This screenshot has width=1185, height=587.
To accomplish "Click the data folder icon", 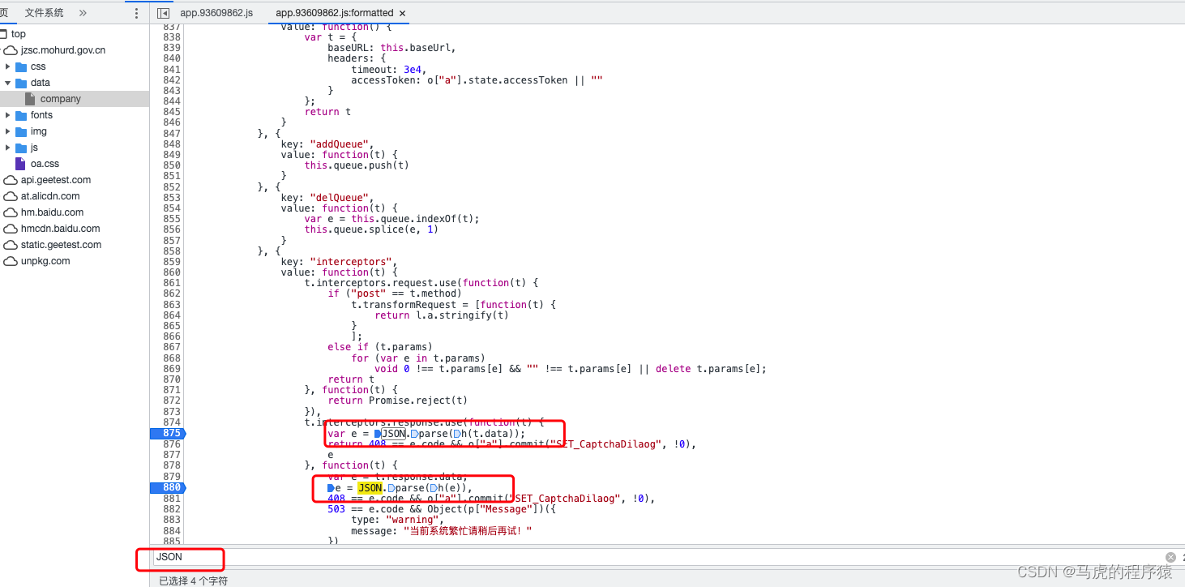I will pos(21,83).
